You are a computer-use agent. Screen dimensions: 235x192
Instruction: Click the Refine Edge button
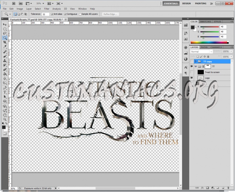pyautogui.click(x=110, y=14)
